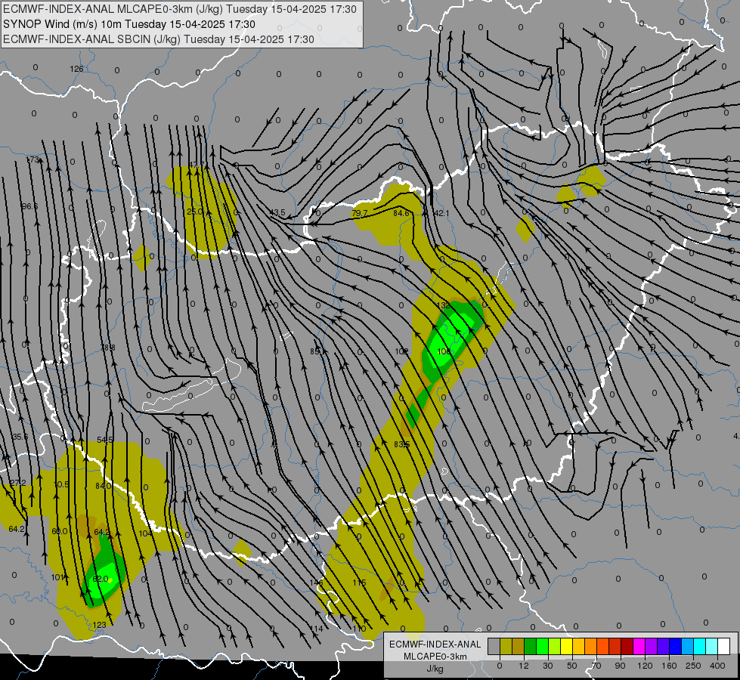Click the SBCIN title line
This screenshot has height=680, width=740.
[159, 39]
